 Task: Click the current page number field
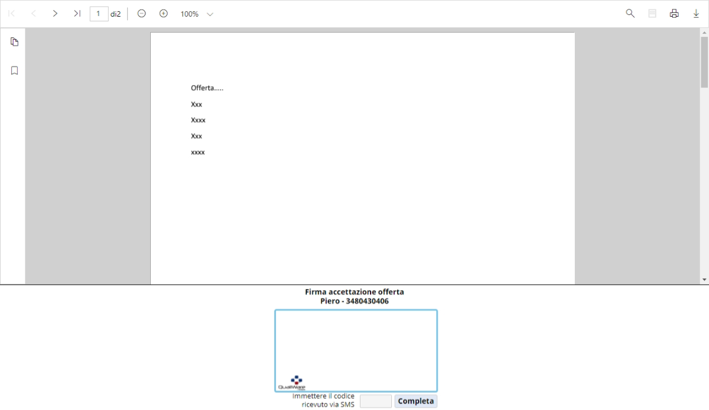click(99, 14)
